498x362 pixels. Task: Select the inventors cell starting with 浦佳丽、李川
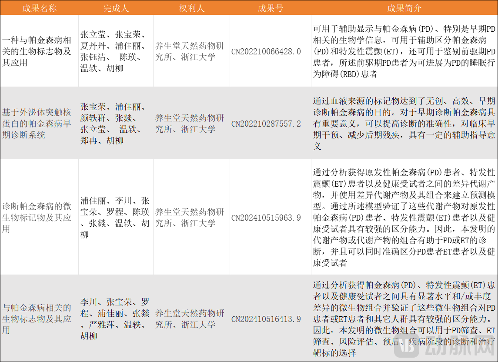click(x=115, y=218)
